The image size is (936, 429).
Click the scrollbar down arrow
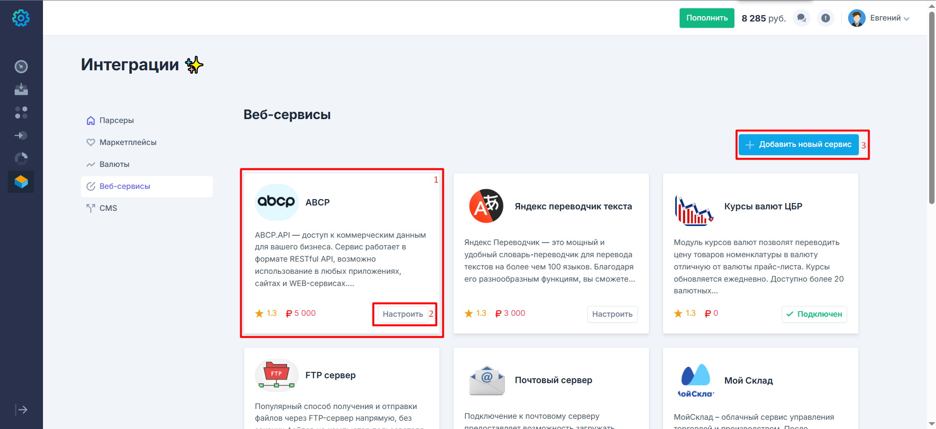[932, 424]
